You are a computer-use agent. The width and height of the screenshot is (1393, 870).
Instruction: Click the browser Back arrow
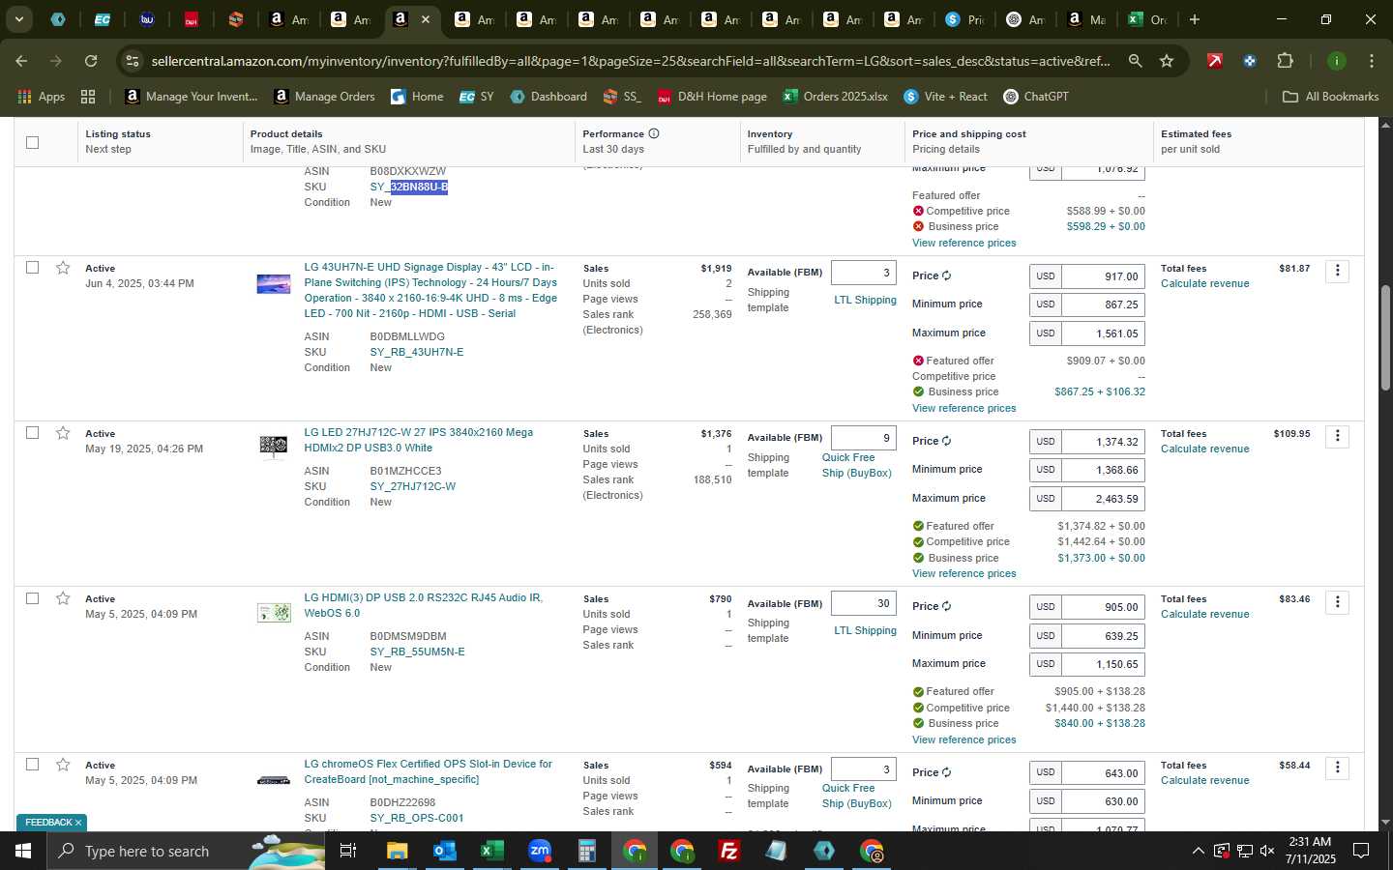pyautogui.click(x=21, y=61)
